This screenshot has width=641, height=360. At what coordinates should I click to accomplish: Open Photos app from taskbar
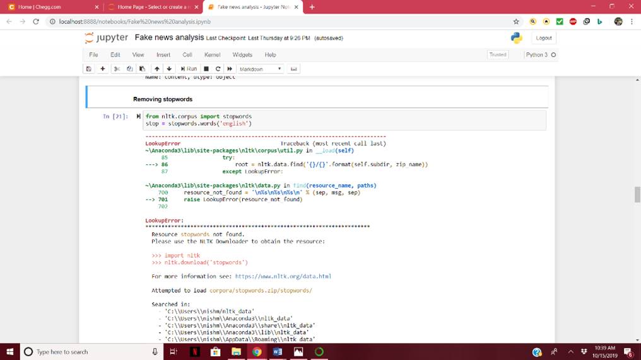coord(298,351)
